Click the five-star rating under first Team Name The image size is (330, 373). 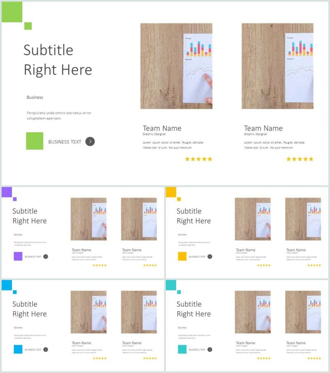point(198,159)
